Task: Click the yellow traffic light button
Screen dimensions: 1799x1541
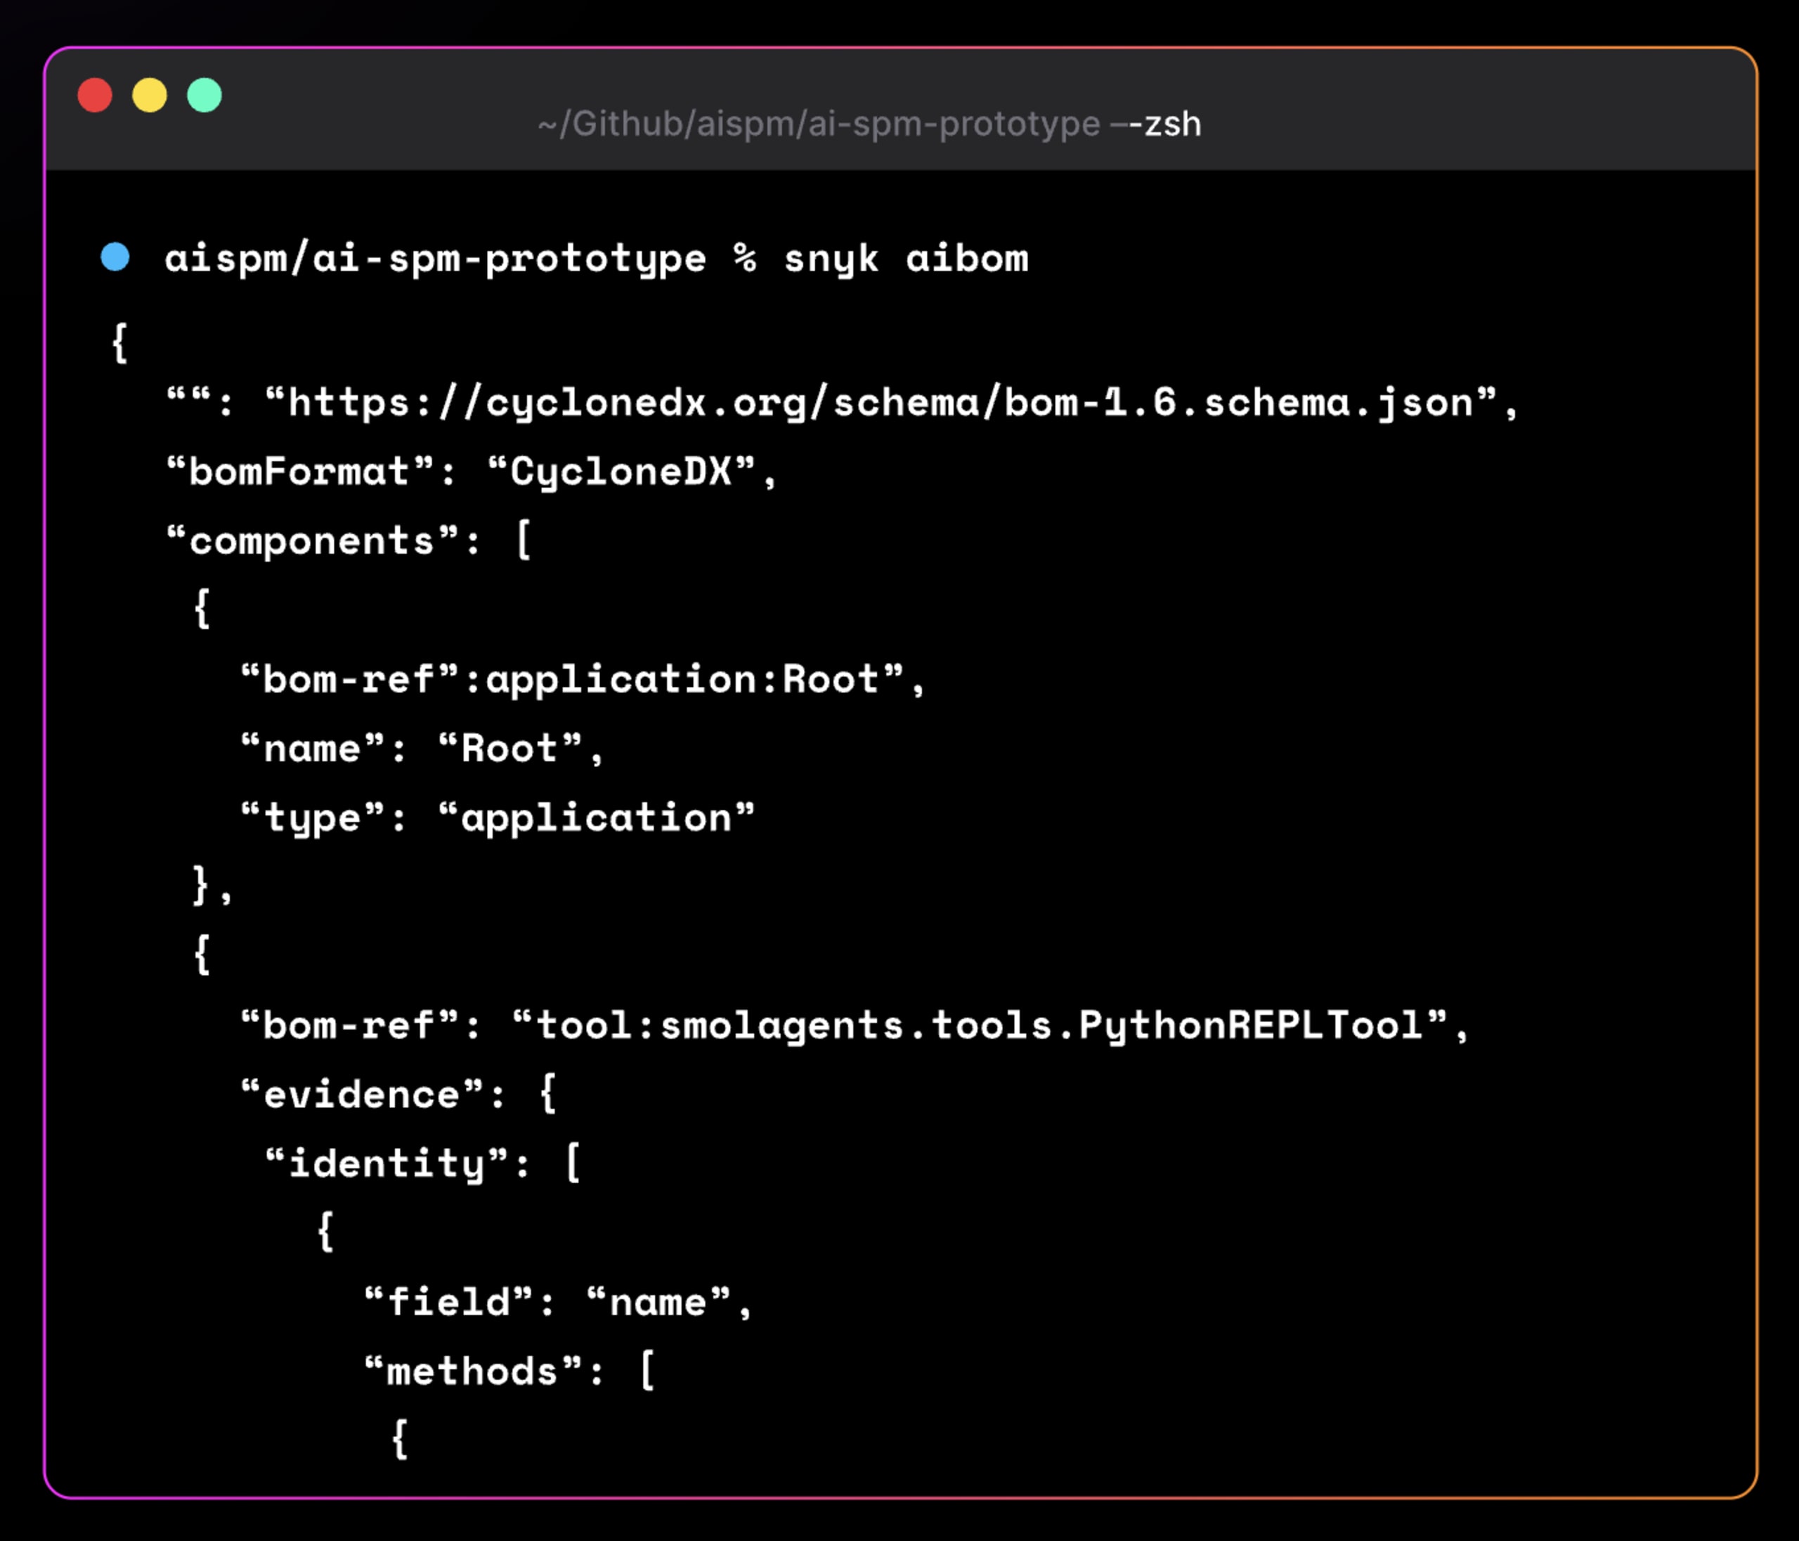Action: point(150,97)
